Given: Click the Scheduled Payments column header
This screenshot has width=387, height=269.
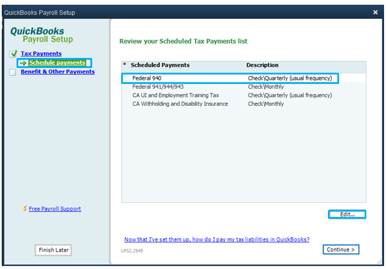Looking at the screenshot, I should 160,65.
